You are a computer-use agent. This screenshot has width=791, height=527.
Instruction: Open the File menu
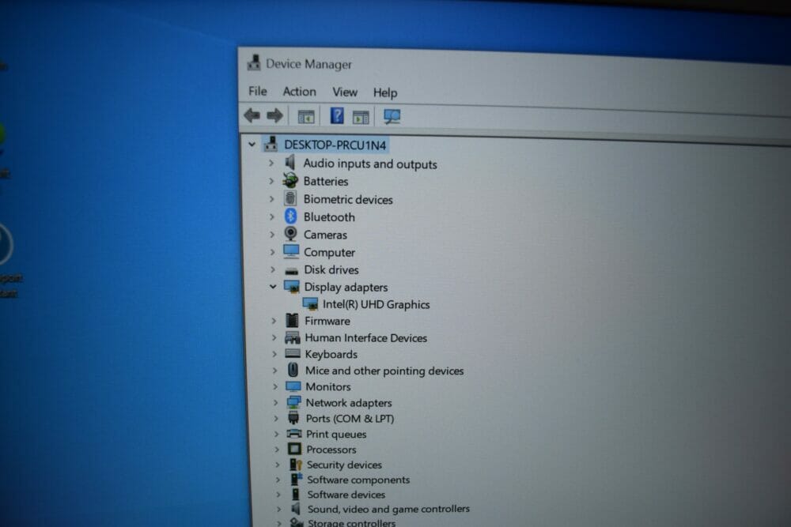tap(258, 91)
